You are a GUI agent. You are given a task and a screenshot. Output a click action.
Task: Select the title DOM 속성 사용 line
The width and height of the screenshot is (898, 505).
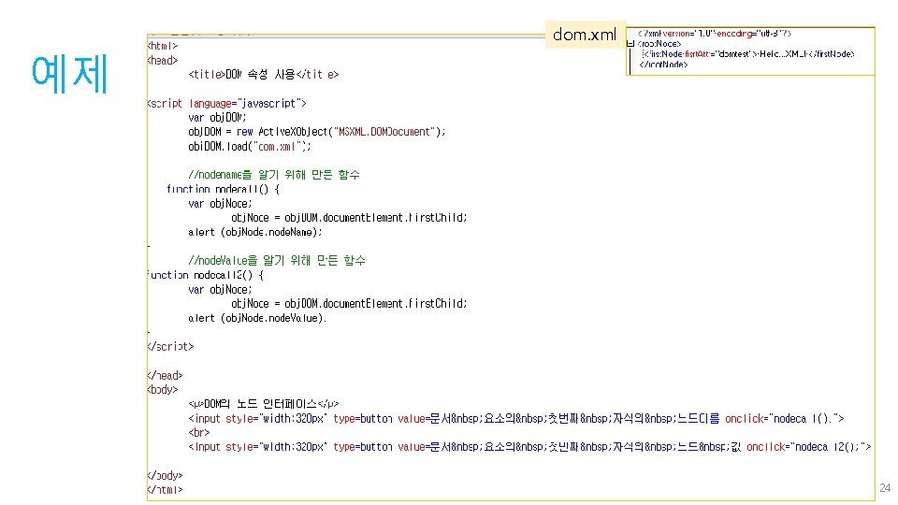(264, 75)
